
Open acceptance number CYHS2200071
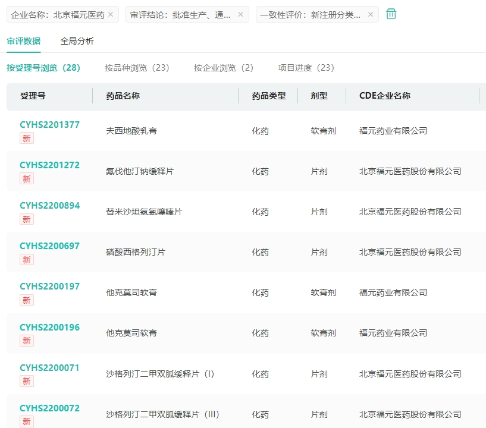(x=49, y=367)
